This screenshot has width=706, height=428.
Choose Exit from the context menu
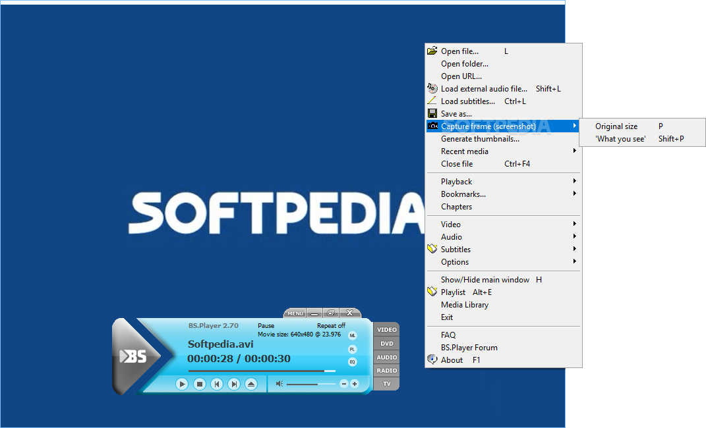click(504, 317)
